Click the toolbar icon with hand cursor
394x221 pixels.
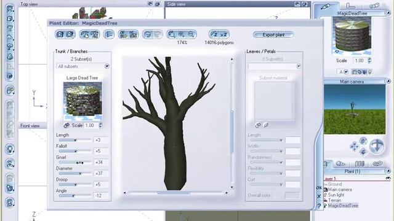point(85,34)
